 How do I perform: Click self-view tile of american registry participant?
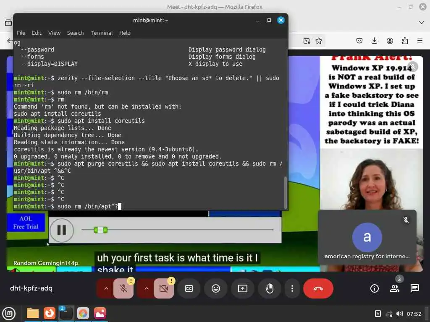(x=367, y=237)
